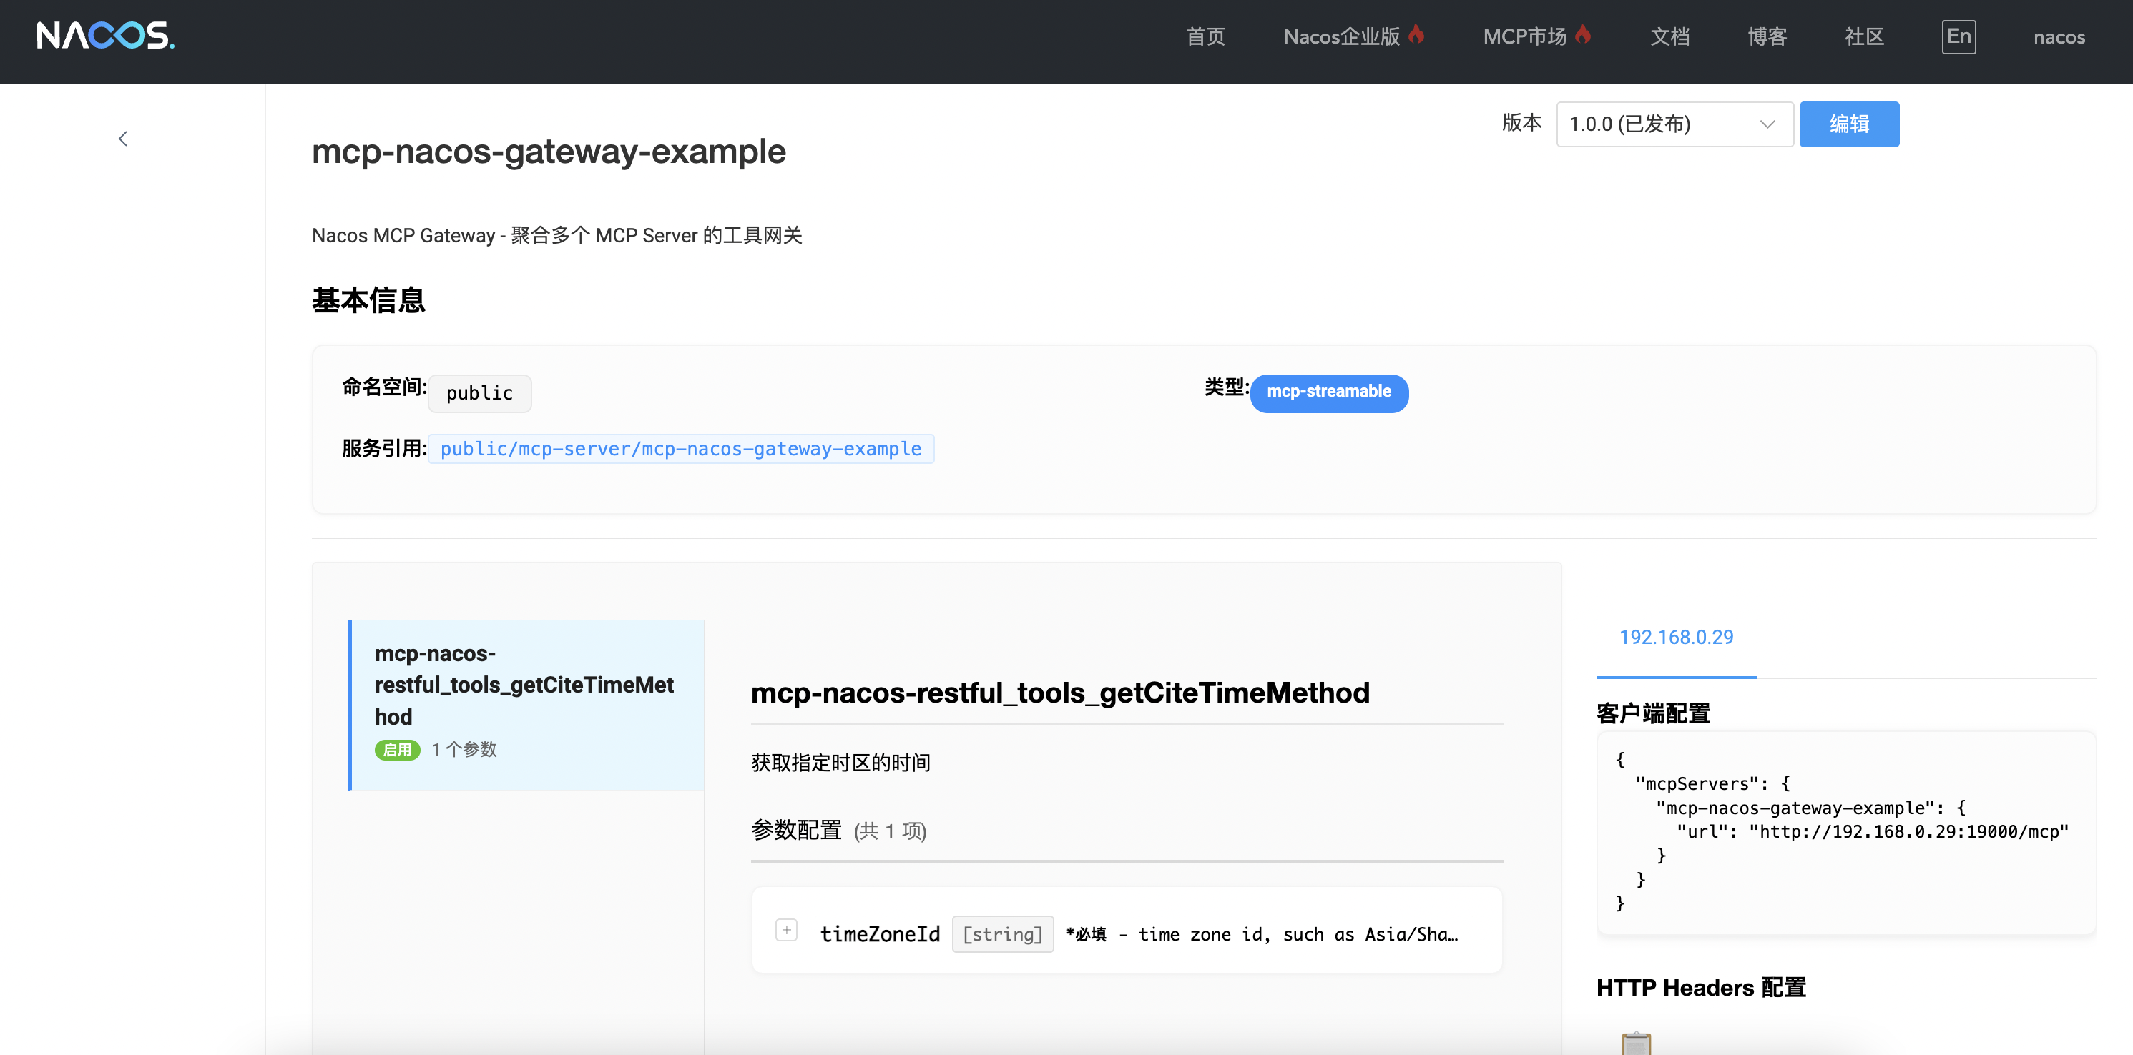Click the url line in 客户端配置 JSON
Viewport: 2133px width, 1055px height.
pos(1872,831)
